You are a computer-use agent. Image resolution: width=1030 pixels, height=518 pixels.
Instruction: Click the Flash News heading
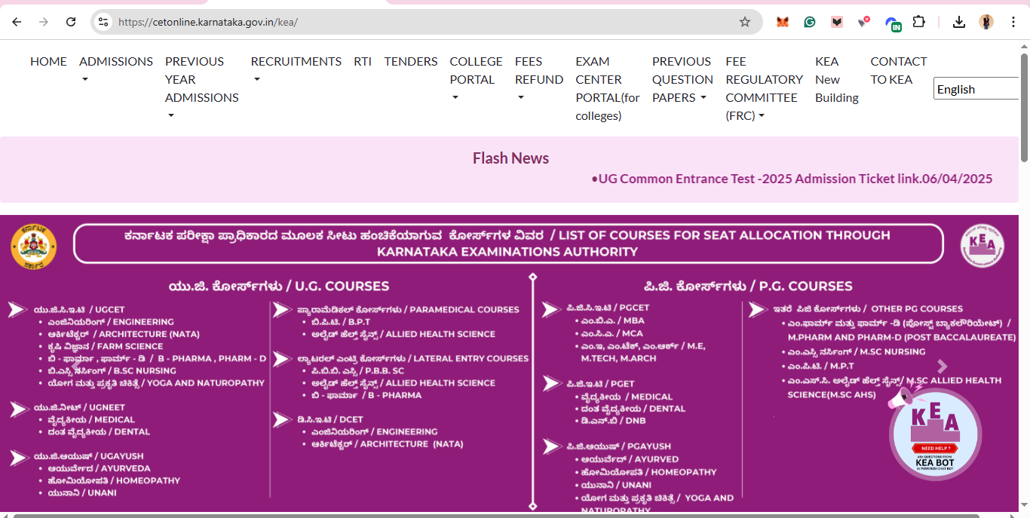click(x=510, y=158)
